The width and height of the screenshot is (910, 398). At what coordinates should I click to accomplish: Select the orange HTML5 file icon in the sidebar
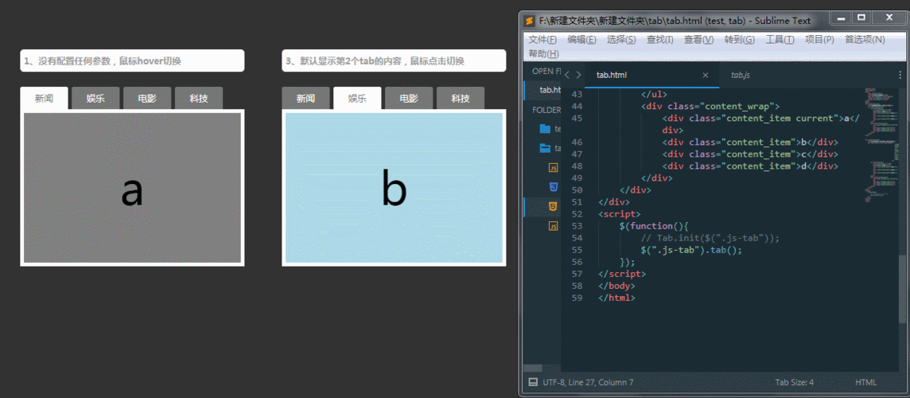coord(554,206)
